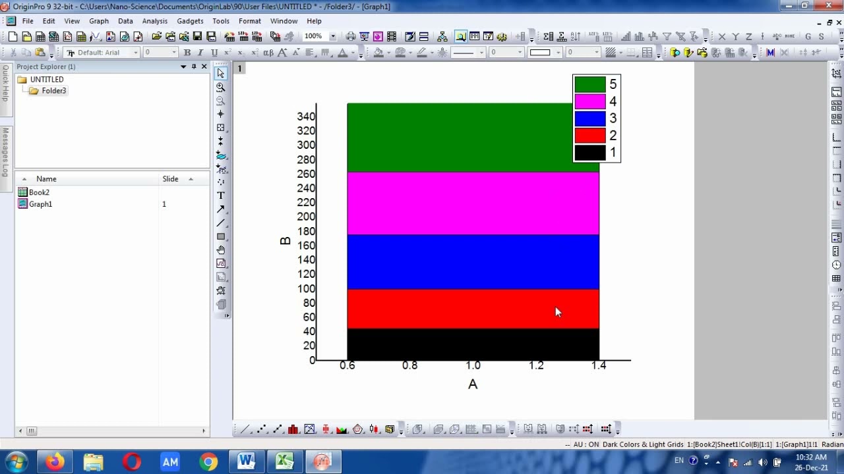Open the Format menu
Screen dimensions: 844x474
pos(250,21)
